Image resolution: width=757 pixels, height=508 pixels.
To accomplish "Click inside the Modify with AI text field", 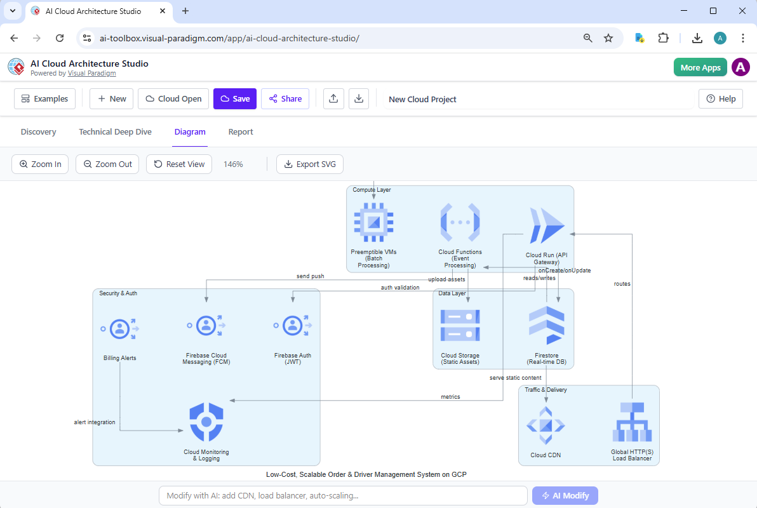I will pos(343,495).
